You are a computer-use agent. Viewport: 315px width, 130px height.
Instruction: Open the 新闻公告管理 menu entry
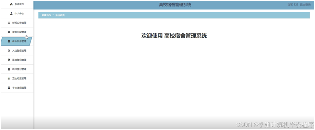pyautogui.click(x=17, y=23)
